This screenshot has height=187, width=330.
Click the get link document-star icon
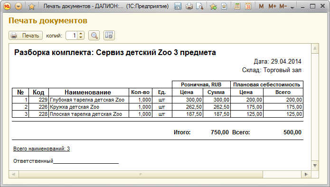point(224,7)
